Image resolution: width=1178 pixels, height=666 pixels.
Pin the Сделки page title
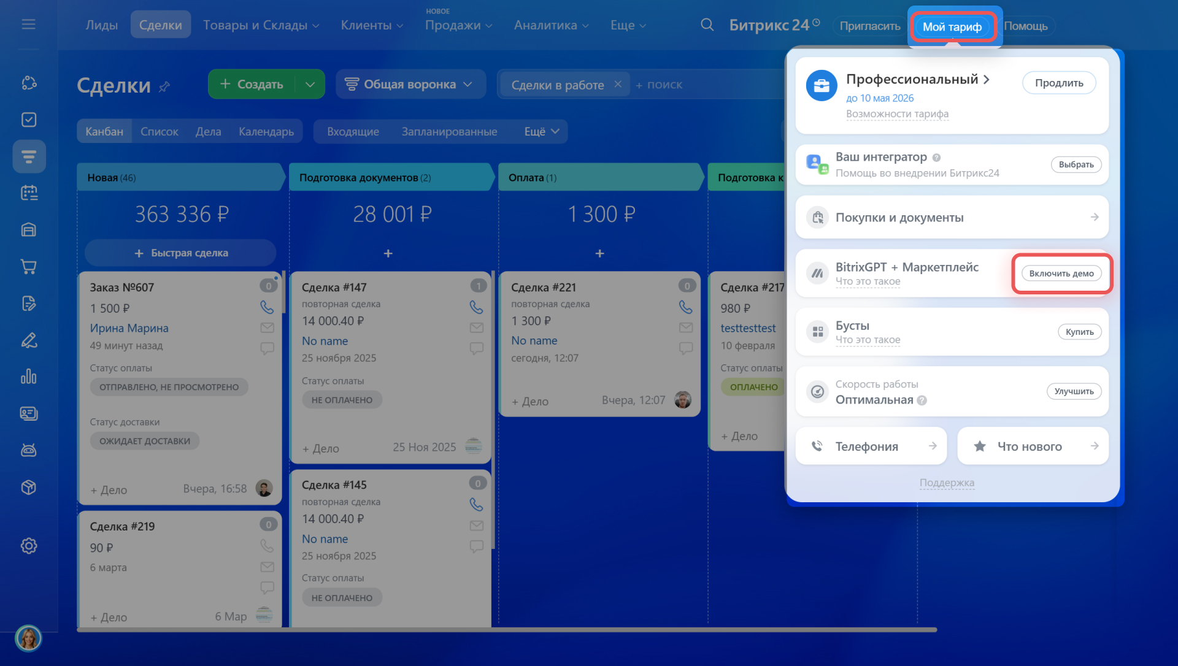click(x=164, y=87)
